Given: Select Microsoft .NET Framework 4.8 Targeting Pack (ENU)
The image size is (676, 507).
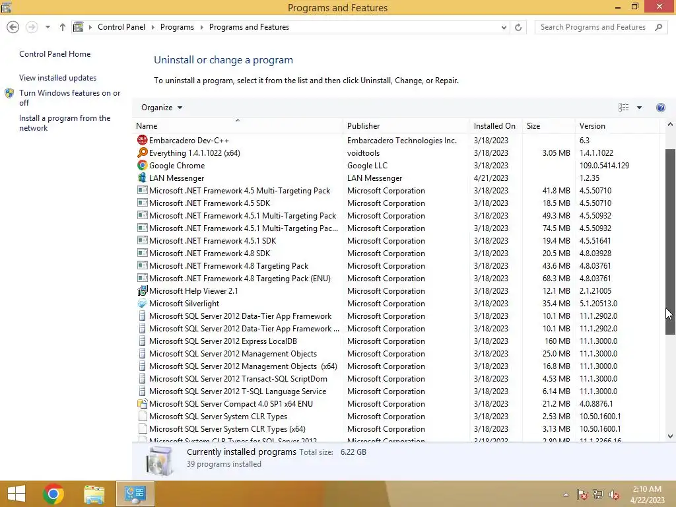Looking at the screenshot, I should pyautogui.click(x=396, y=278).
